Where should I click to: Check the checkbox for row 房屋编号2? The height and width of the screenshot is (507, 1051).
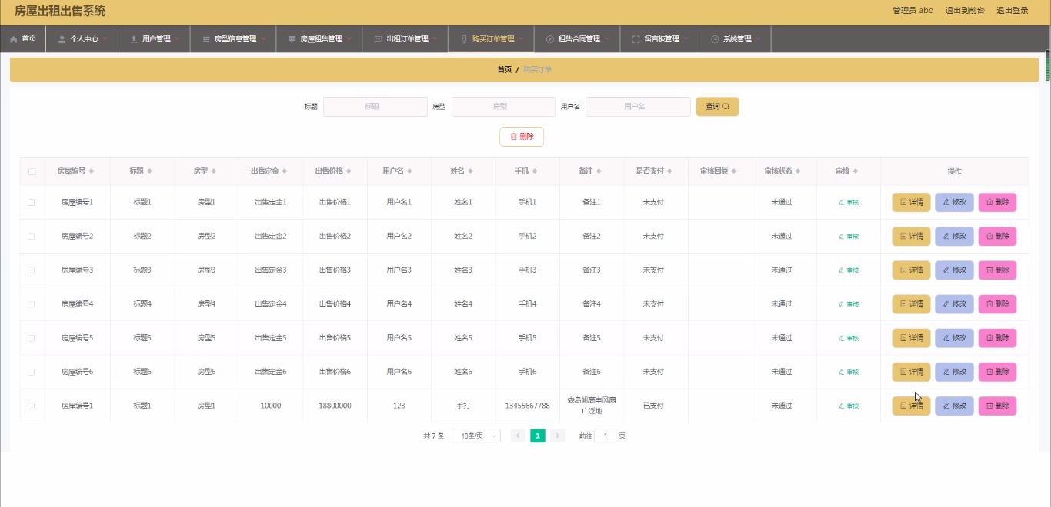pos(32,236)
